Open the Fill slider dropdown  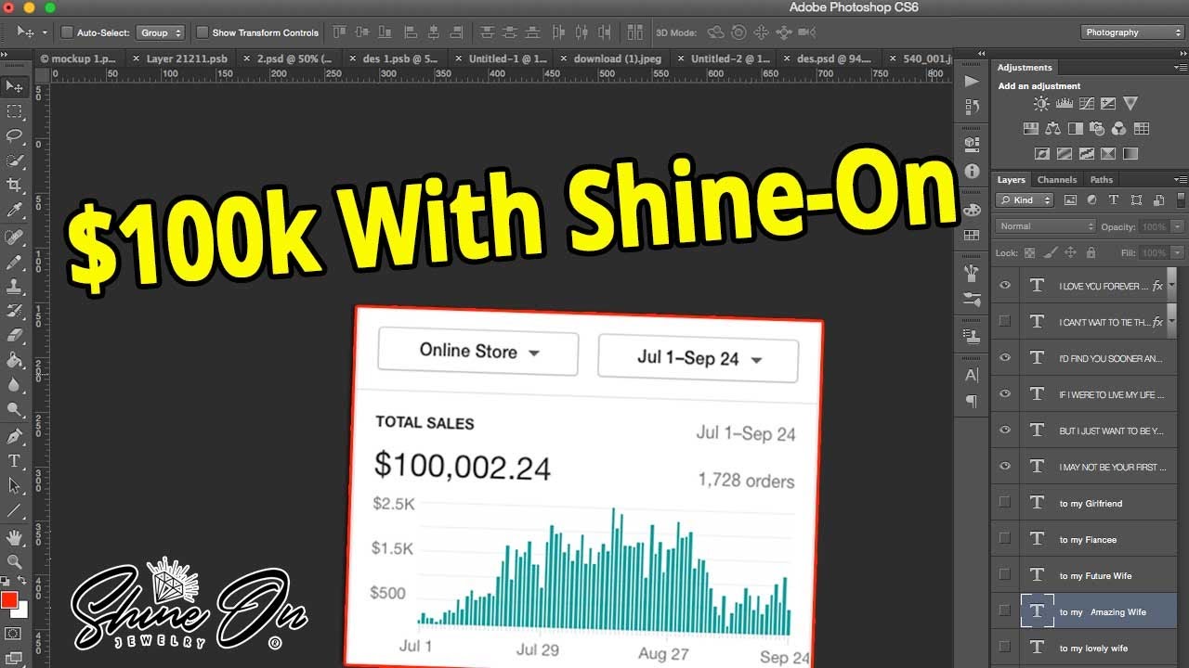(1177, 252)
